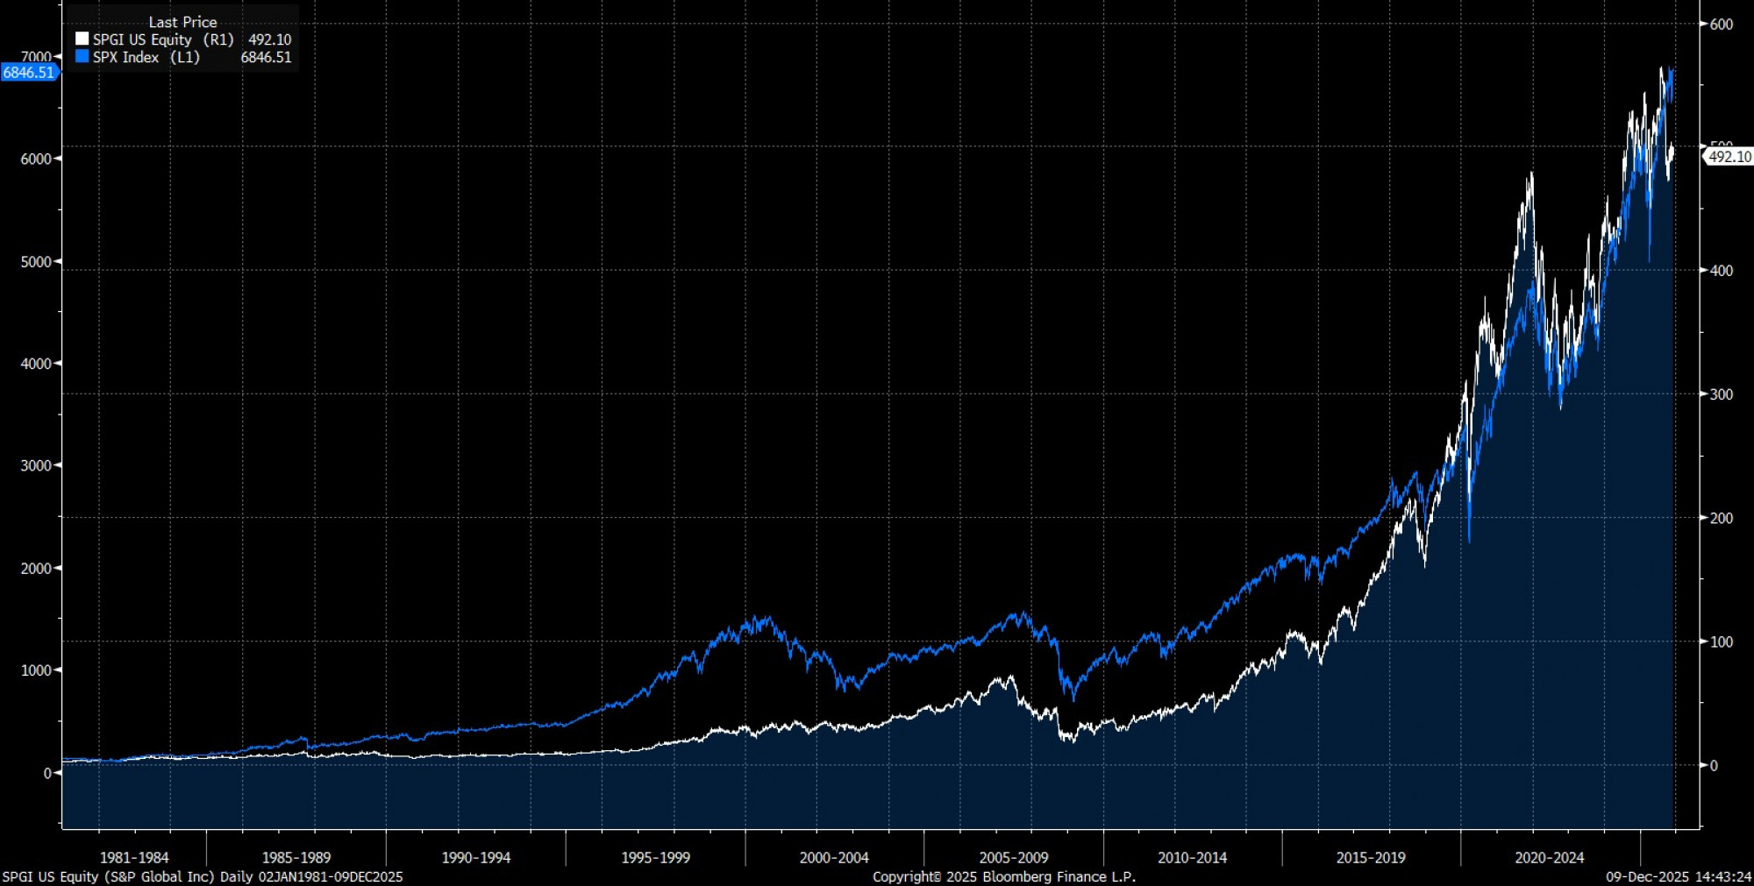The width and height of the screenshot is (1754, 886).
Task: Click the Bloomberg Finance copyright text
Action: 1004,876
